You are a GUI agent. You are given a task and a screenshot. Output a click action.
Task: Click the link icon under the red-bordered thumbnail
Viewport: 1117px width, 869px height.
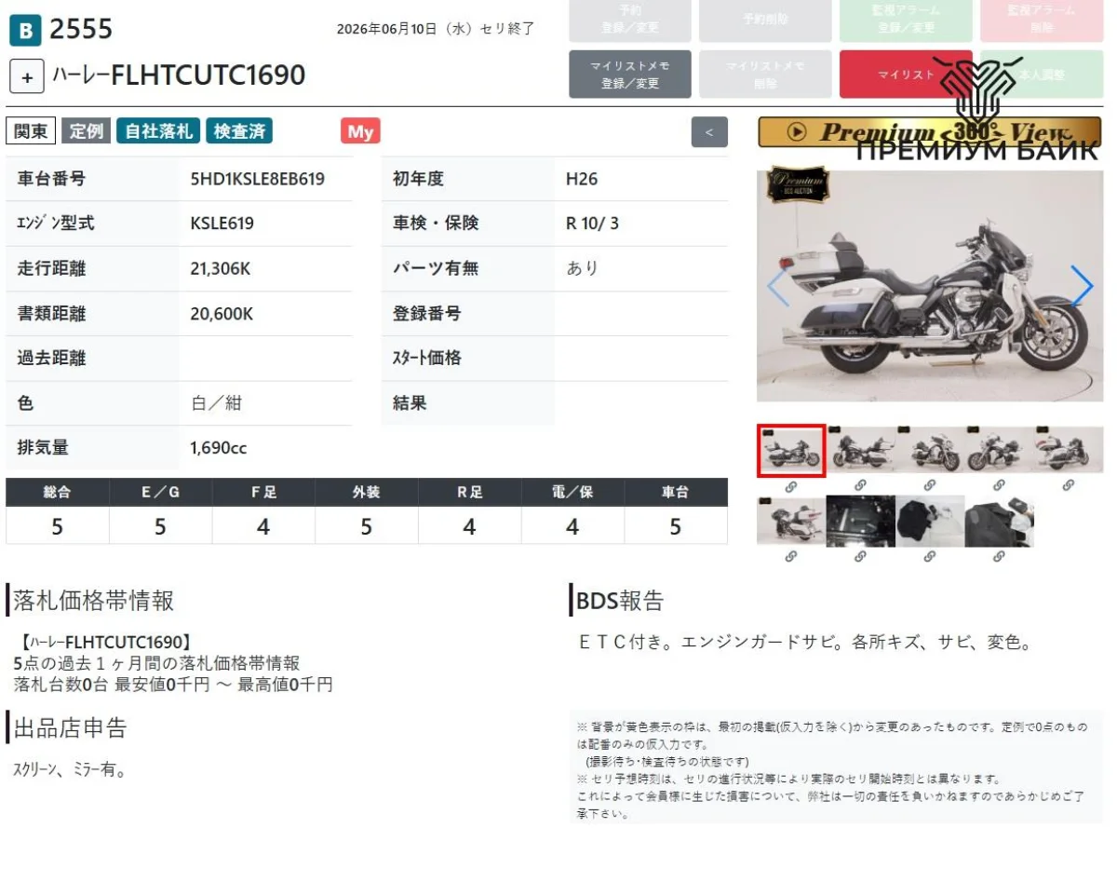[x=790, y=486]
